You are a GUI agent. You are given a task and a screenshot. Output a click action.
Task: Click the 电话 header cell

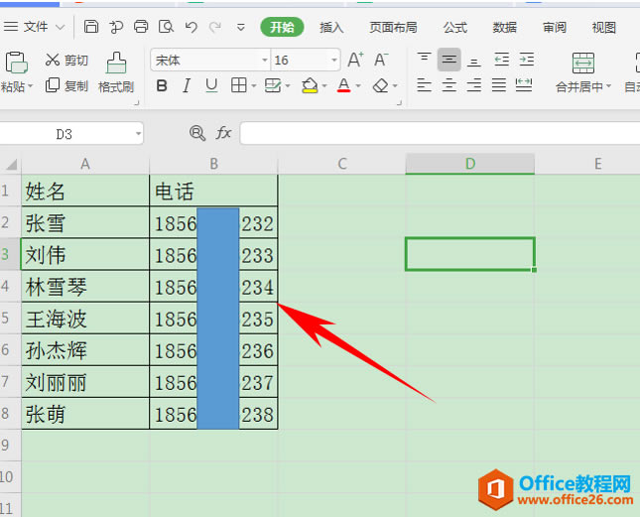coord(213,191)
